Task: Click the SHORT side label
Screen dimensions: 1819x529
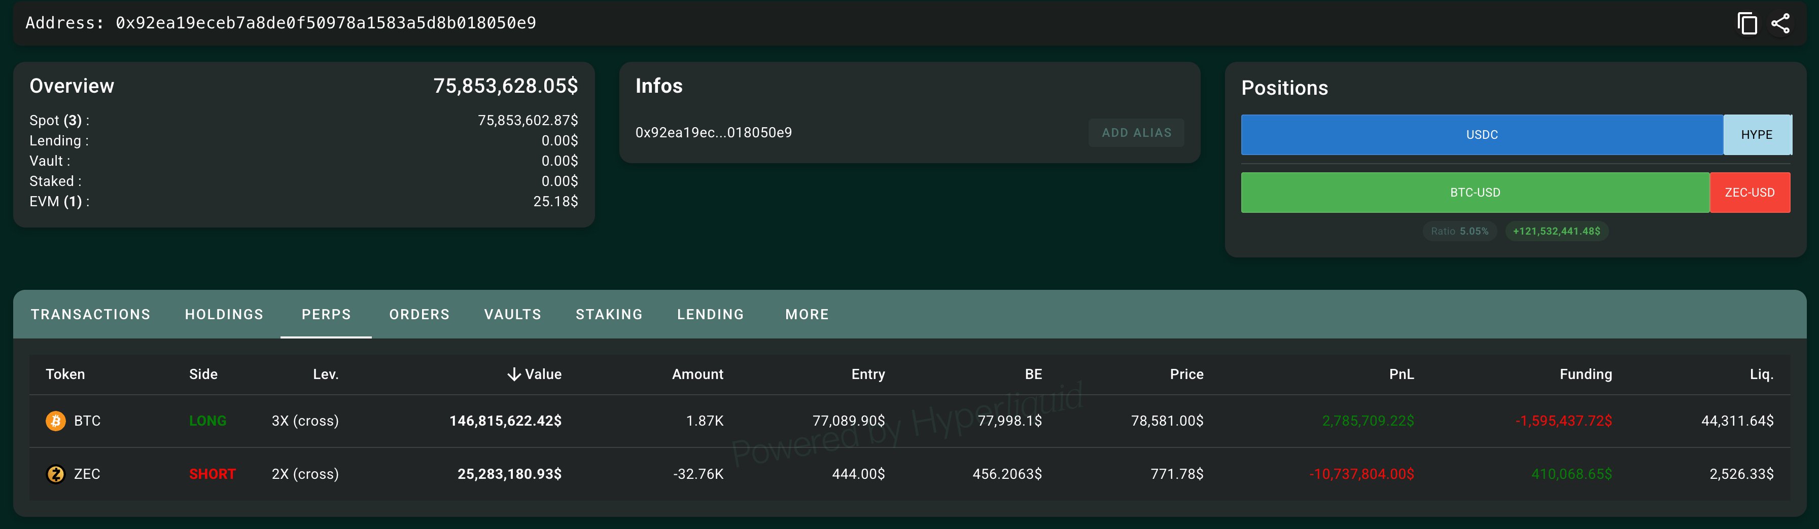Action: [x=212, y=474]
